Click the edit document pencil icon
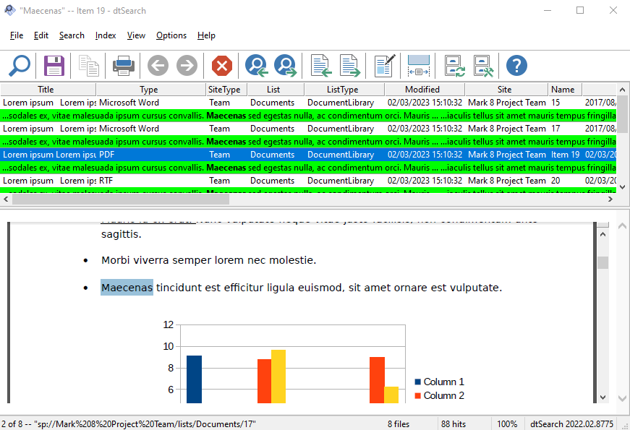630x430 pixels. click(385, 66)
